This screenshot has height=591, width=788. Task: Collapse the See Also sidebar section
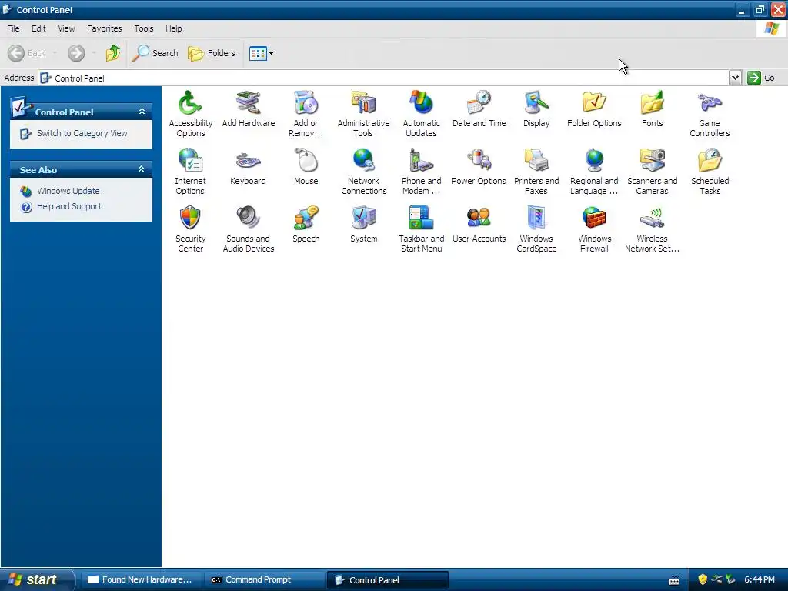click(142, 169)
